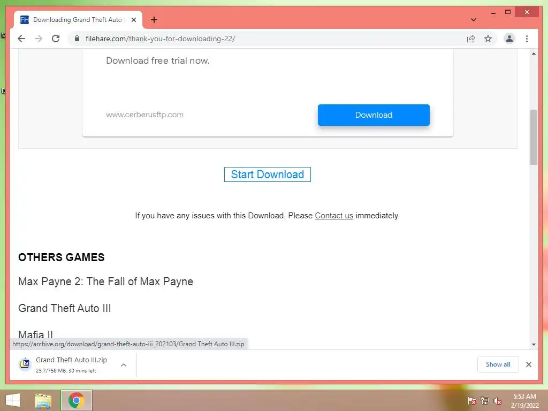This screenshot has height=411, width=548.
Task: Click the Start Download link
Action: tap(268, 174)
